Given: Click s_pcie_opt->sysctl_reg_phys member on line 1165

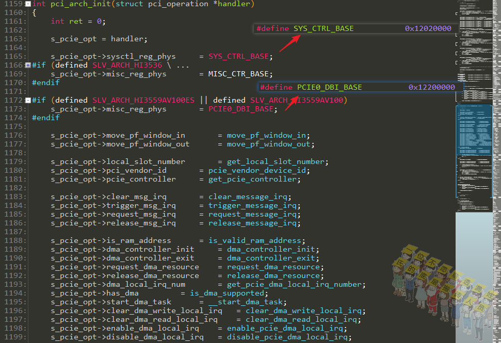Looking at the screenshot, I should click(113, 57).
